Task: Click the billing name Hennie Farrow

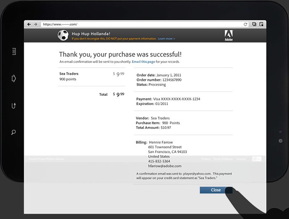Action: 161,142
